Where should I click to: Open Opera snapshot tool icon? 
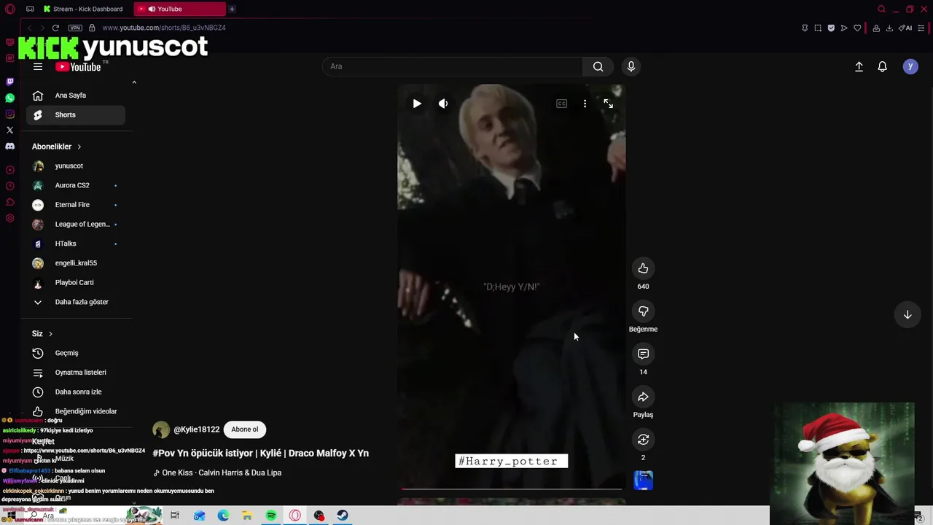(818, 28)
